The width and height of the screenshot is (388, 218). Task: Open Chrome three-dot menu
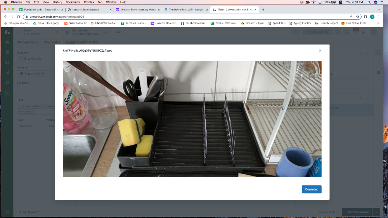(379, 17)
